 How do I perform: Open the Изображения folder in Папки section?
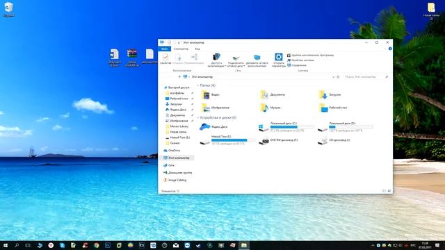[215, 108]
